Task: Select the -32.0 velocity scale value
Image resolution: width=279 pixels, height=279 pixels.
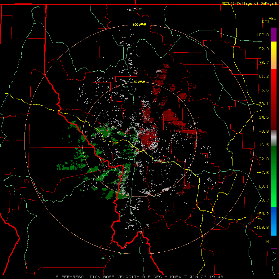Action: tap(263, 159)
